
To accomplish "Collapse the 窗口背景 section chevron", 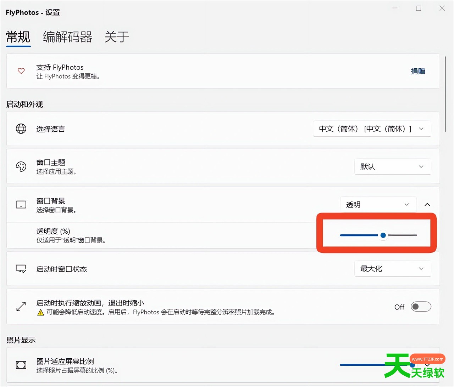I will [x=427, y=205].
